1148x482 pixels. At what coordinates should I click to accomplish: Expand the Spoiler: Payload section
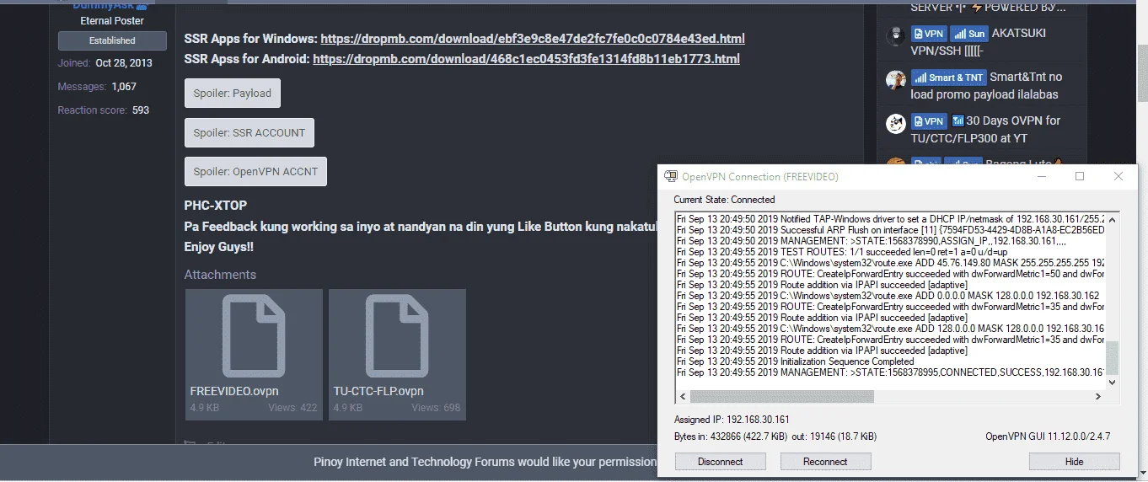click(x=233, y=94)
